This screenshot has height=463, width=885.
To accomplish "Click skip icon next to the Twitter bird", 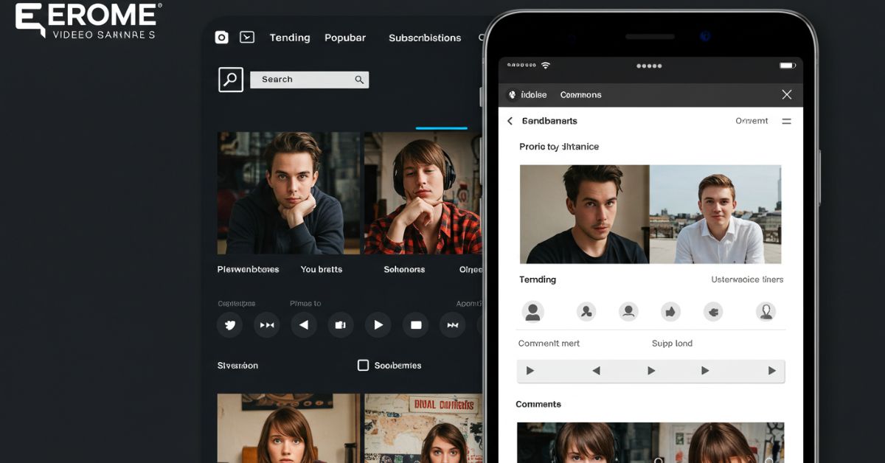I will (x=266, y=324).
